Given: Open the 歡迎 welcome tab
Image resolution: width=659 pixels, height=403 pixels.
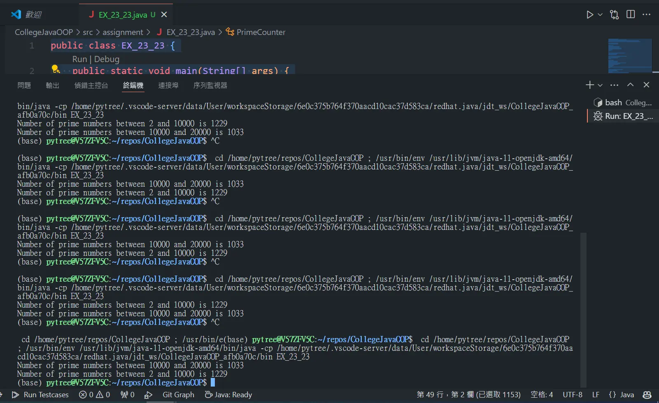Looking at the screenshot, I should 33,14.
